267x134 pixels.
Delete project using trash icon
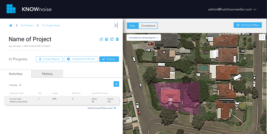pyautogui.click(x=117, y=39)
